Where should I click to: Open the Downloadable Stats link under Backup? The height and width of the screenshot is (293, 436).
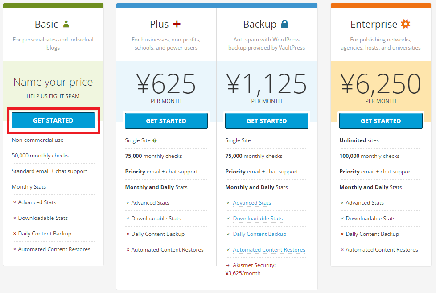click(x=258, y=218)
